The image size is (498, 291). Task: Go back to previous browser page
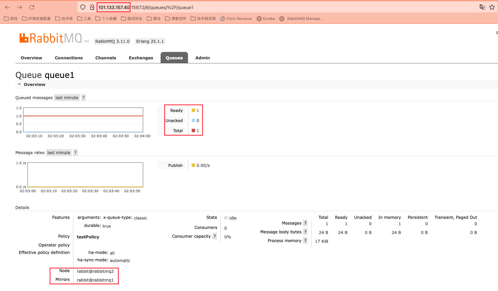click(x=7, y=7)
